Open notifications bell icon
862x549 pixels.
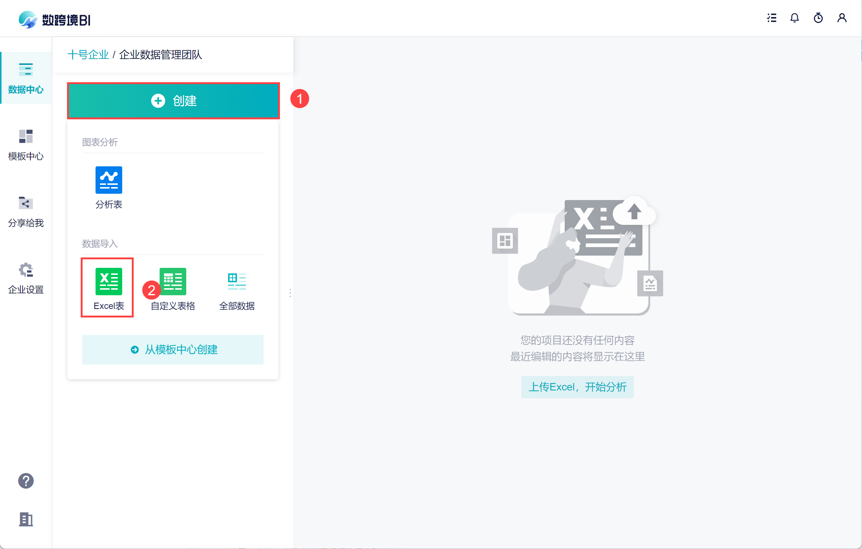click(x=795, y=18)
